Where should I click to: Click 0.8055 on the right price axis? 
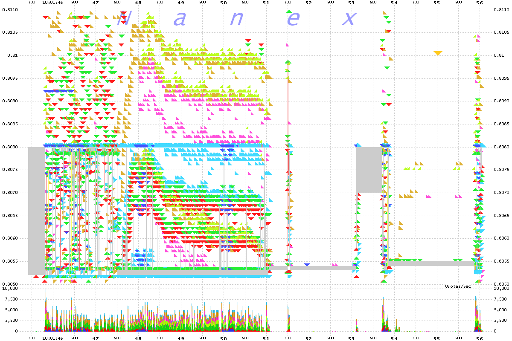(x=500, y=261)
